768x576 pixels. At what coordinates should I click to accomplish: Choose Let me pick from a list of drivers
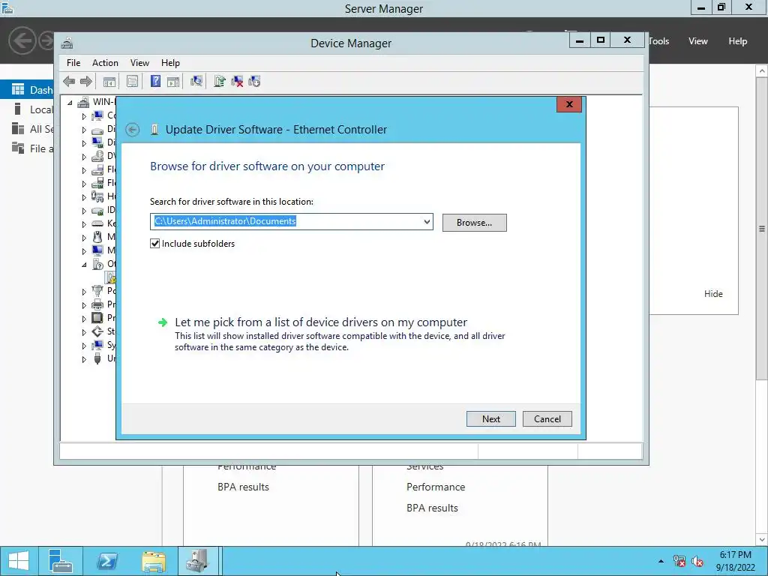321,322
